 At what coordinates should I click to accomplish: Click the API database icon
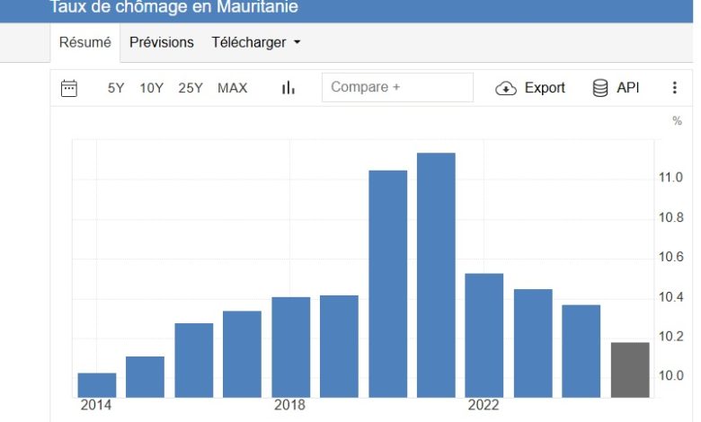pyautogui.click(x=600, y=88)
